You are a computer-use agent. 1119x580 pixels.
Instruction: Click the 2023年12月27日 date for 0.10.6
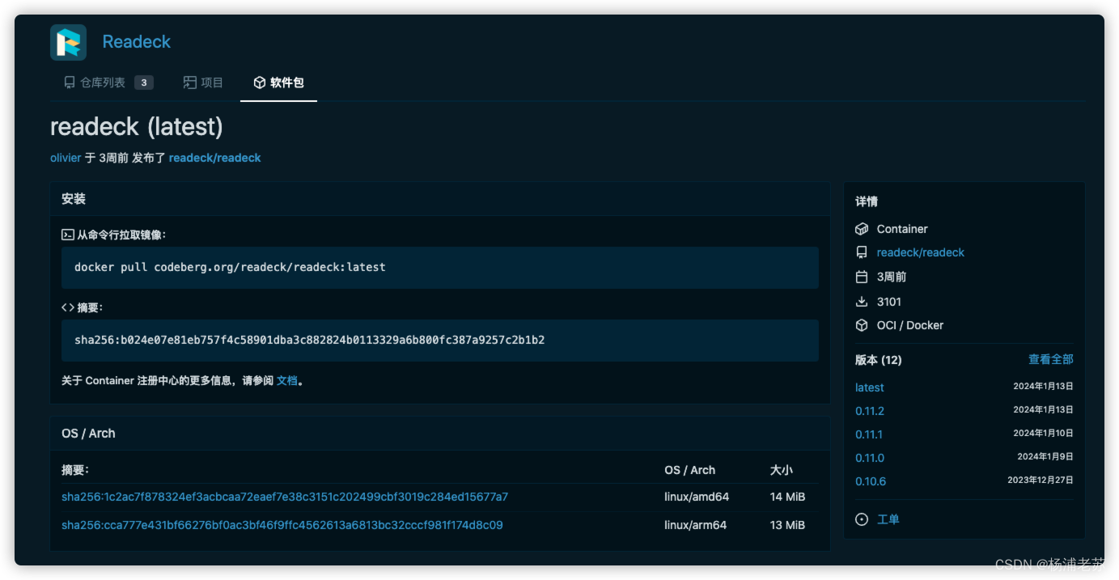(1041, 481)
